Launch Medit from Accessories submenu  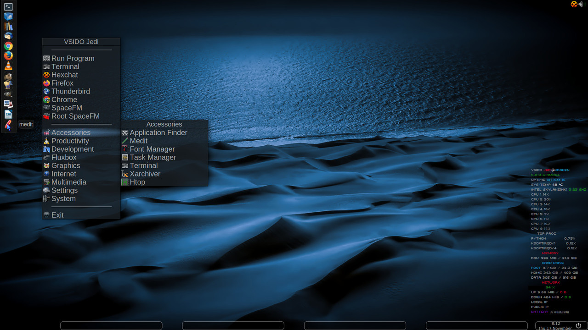pos(164,141)
